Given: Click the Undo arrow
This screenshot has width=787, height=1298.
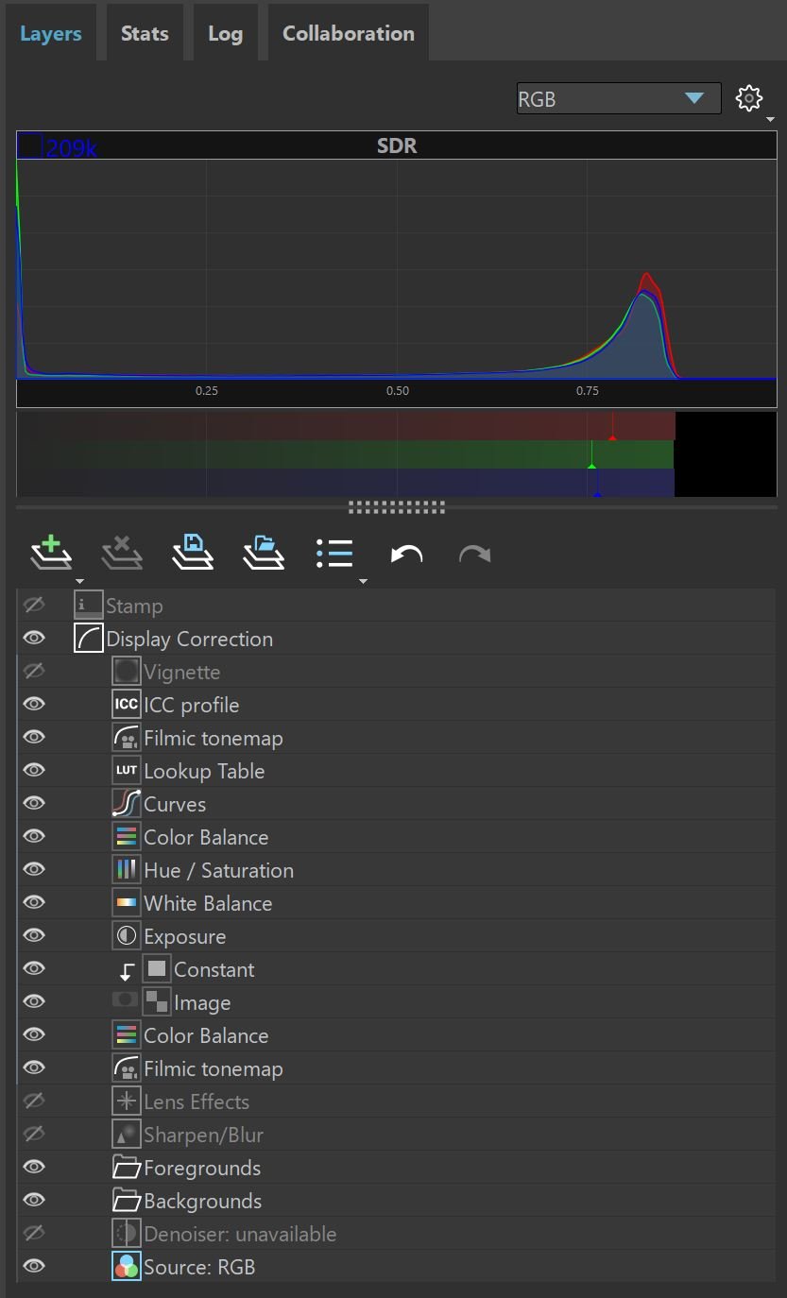Looking at the screenshot, I should pos(406,554).
